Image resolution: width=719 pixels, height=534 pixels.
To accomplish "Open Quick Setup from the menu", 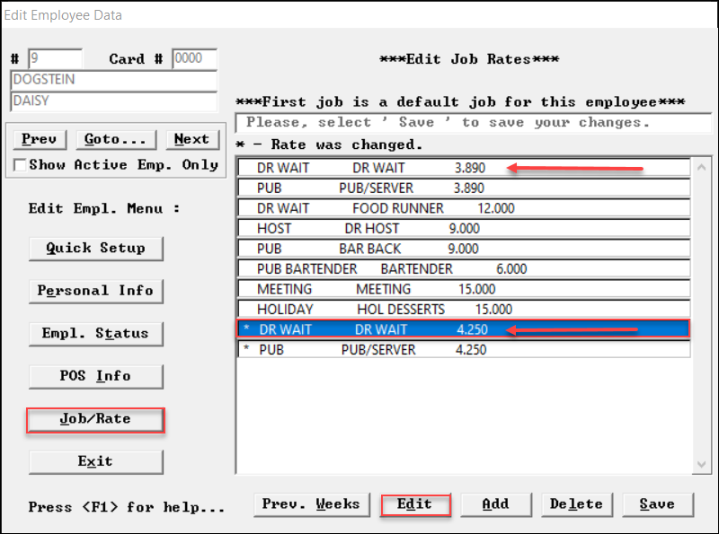I will point(95,249).
